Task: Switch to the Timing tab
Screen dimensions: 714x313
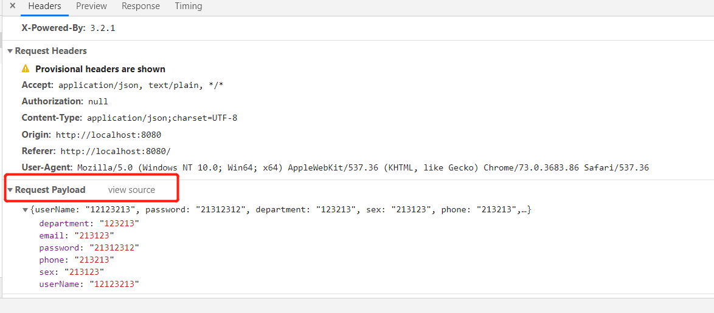Action: tap(189, 6)
